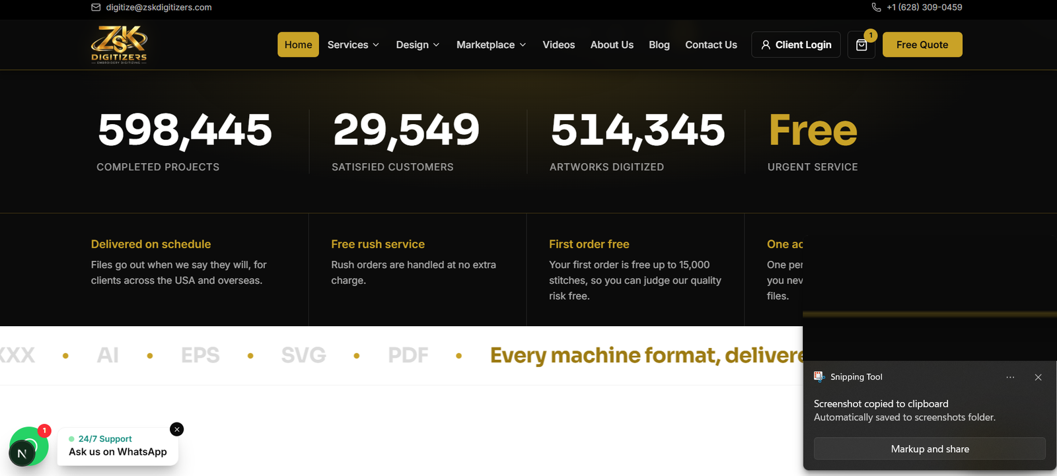Image resolution: width=1057 pixels, height=476 pixels.
Task: Open the Blog page
Action: click(659, 45)
